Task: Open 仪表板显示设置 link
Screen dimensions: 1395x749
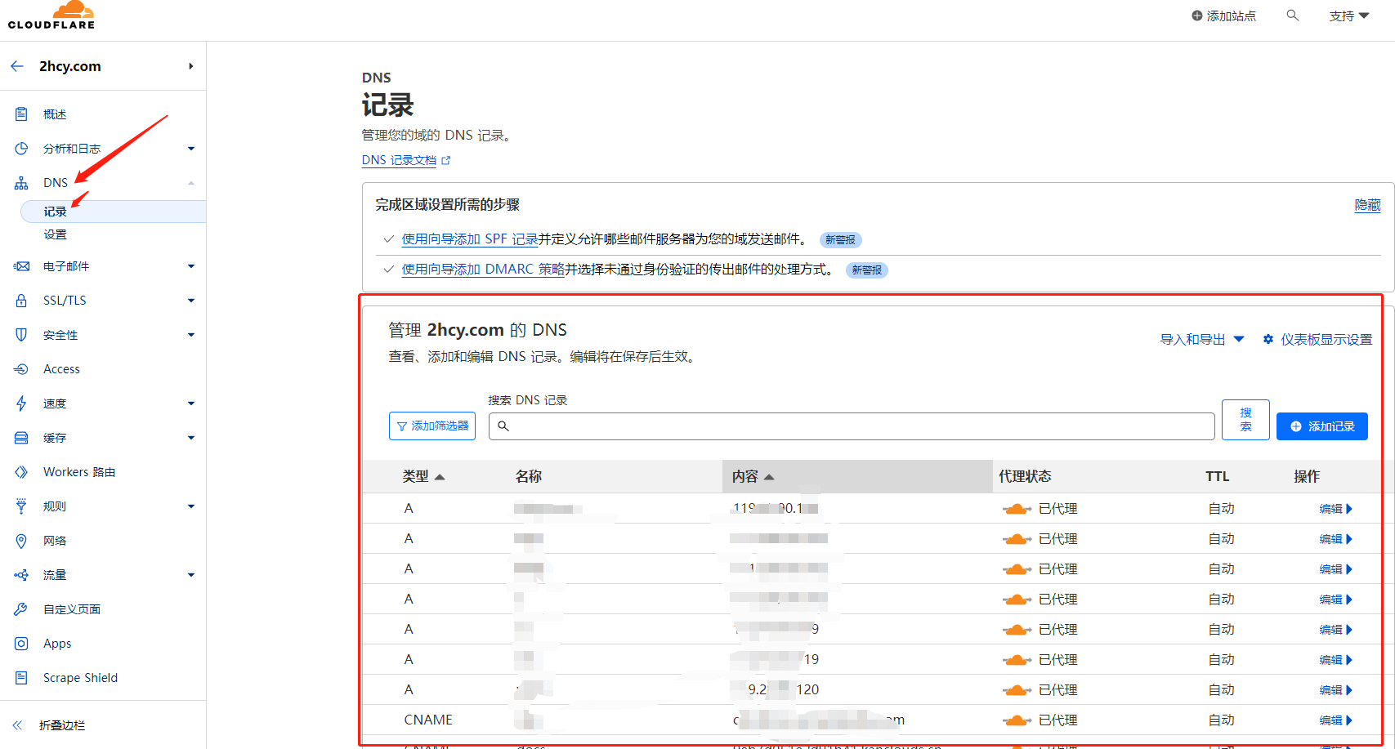Action: coord(1326,339)
